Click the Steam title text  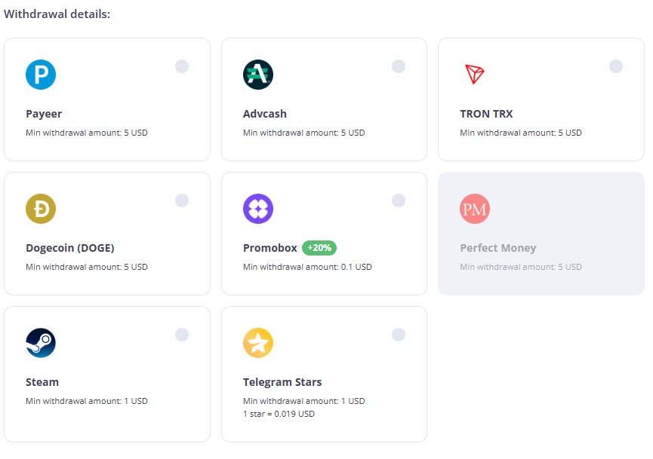(42, 382)
